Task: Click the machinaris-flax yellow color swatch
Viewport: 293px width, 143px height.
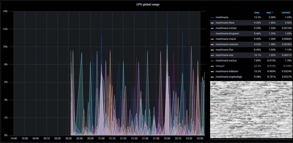Action: pos(212,50)
